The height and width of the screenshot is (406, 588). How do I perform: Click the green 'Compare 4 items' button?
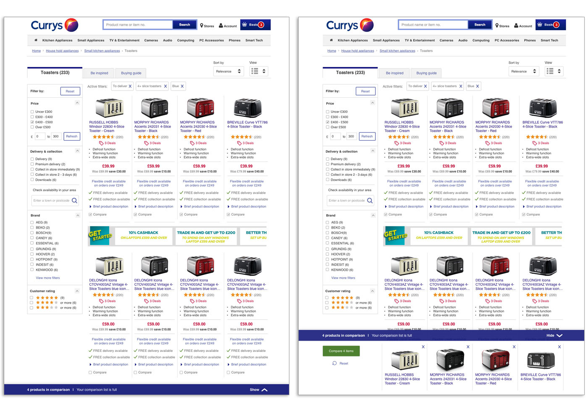point(341,351)
